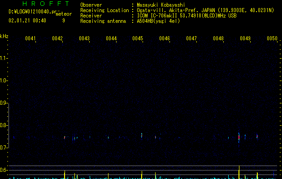This screenshot has width=282, height=179.
Task: Select receiver text ICOM IC-706mkII 53.74918 MHz USB
Action: click(187, 16)
